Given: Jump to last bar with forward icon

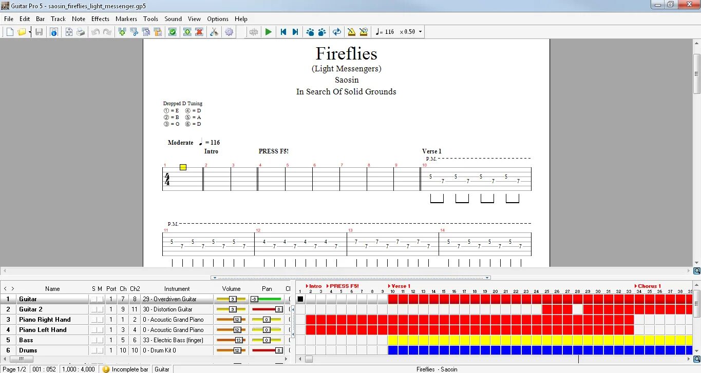Looking at the screenshot, I should pos(295,32).
